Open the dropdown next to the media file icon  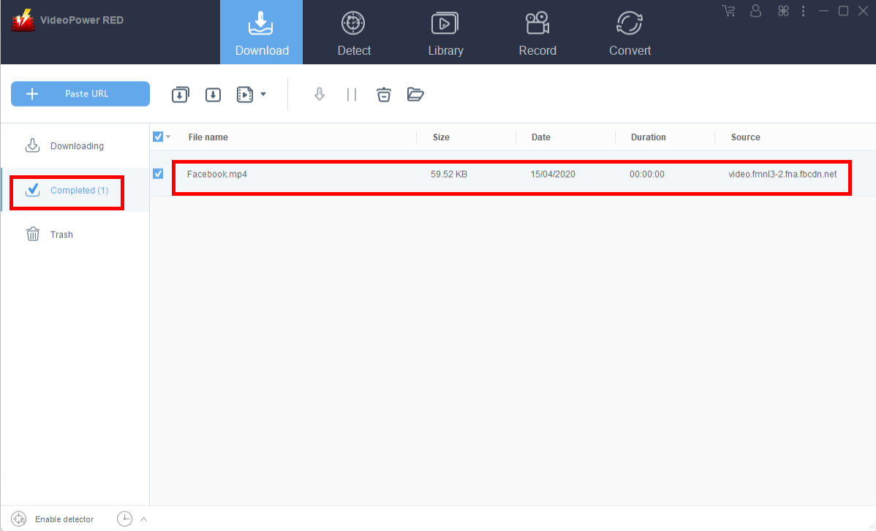264,94
